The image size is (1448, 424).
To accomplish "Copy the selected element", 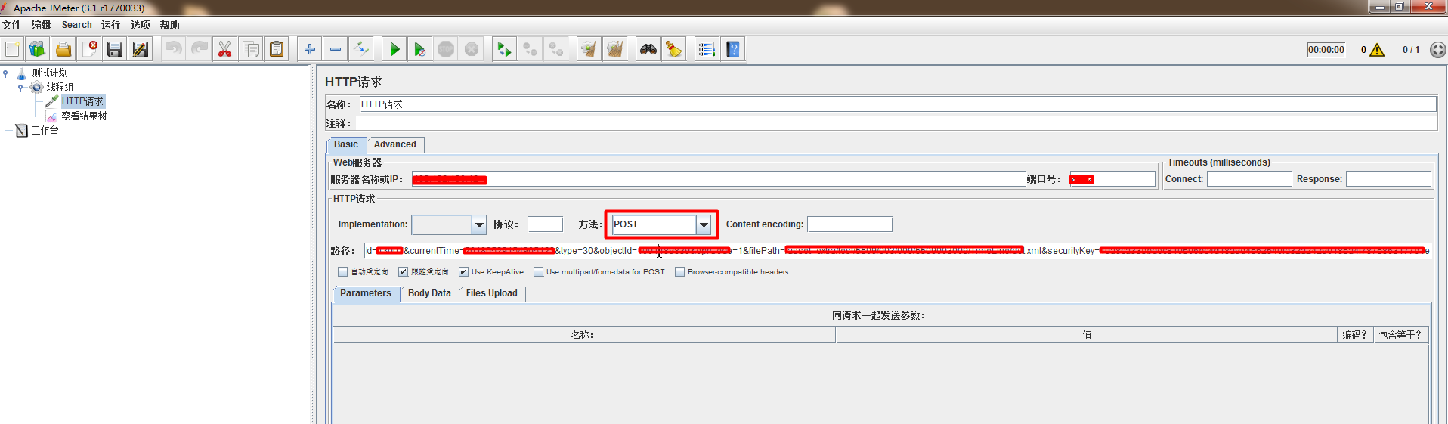I will click(251, 50).
